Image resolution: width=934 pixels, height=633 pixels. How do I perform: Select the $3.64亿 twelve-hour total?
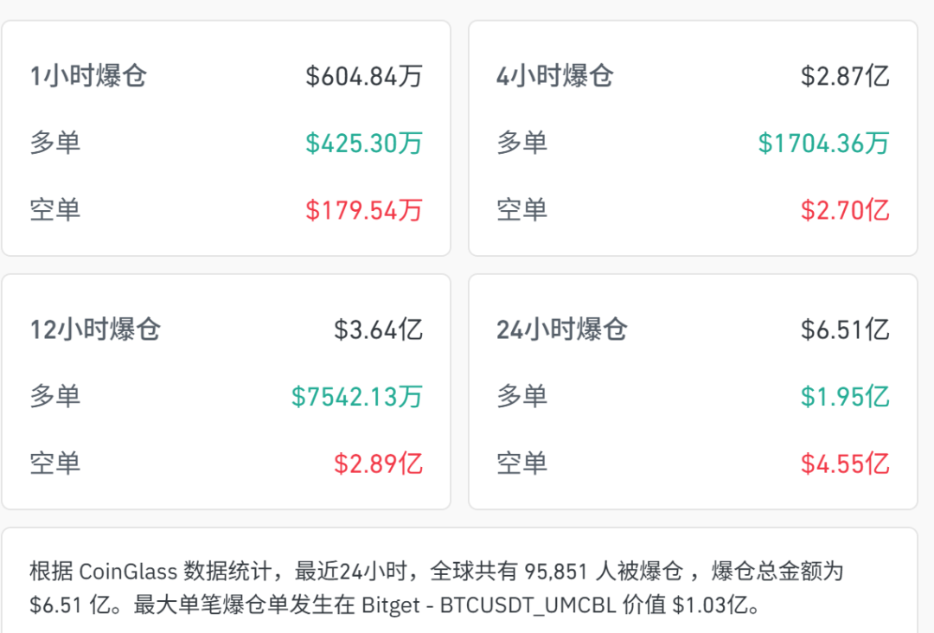pyautogui.click(x=378, y=329)
